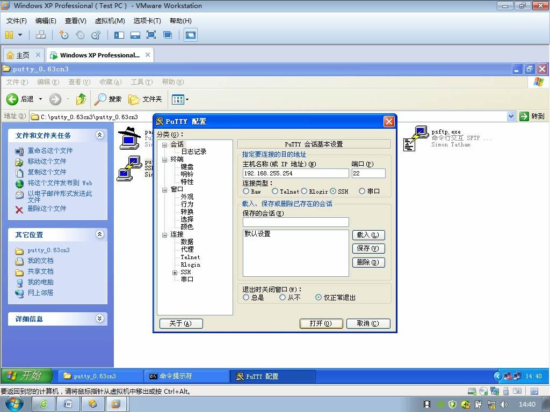Click the thumbnail bar view icon in VMware toolbar
The width and height of the screenshot is (550, 412).
[x=135, y=35]
